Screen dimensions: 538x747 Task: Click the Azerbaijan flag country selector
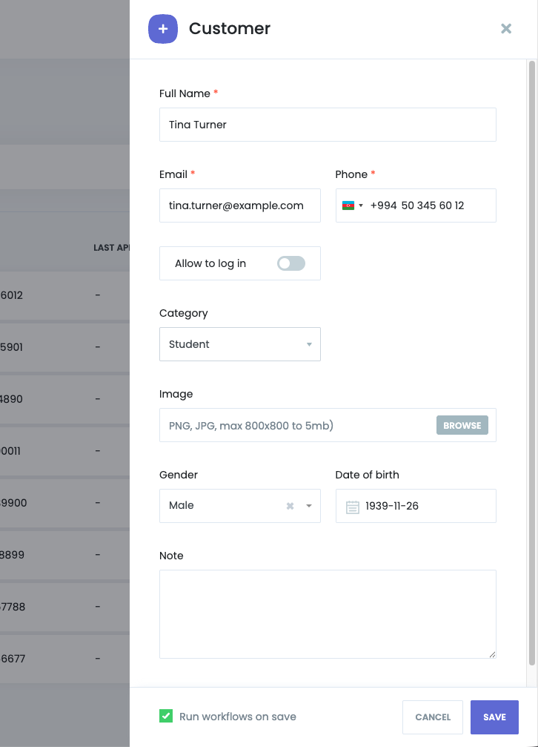348,205
